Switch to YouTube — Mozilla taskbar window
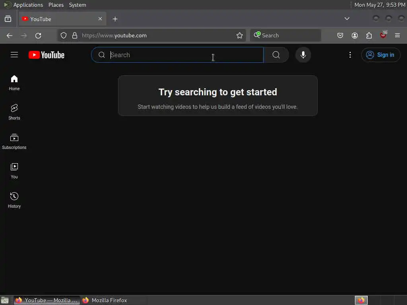The height and width of the screenshot is (305, 407). (47, 300)
